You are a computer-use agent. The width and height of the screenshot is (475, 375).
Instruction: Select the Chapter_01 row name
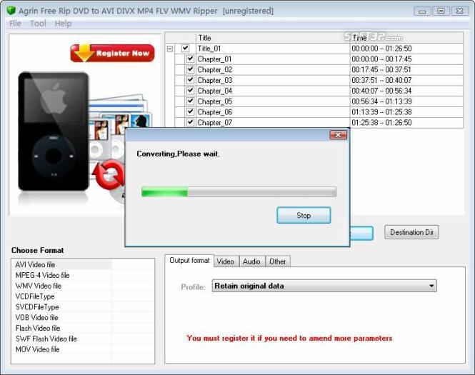pos(214,59)
